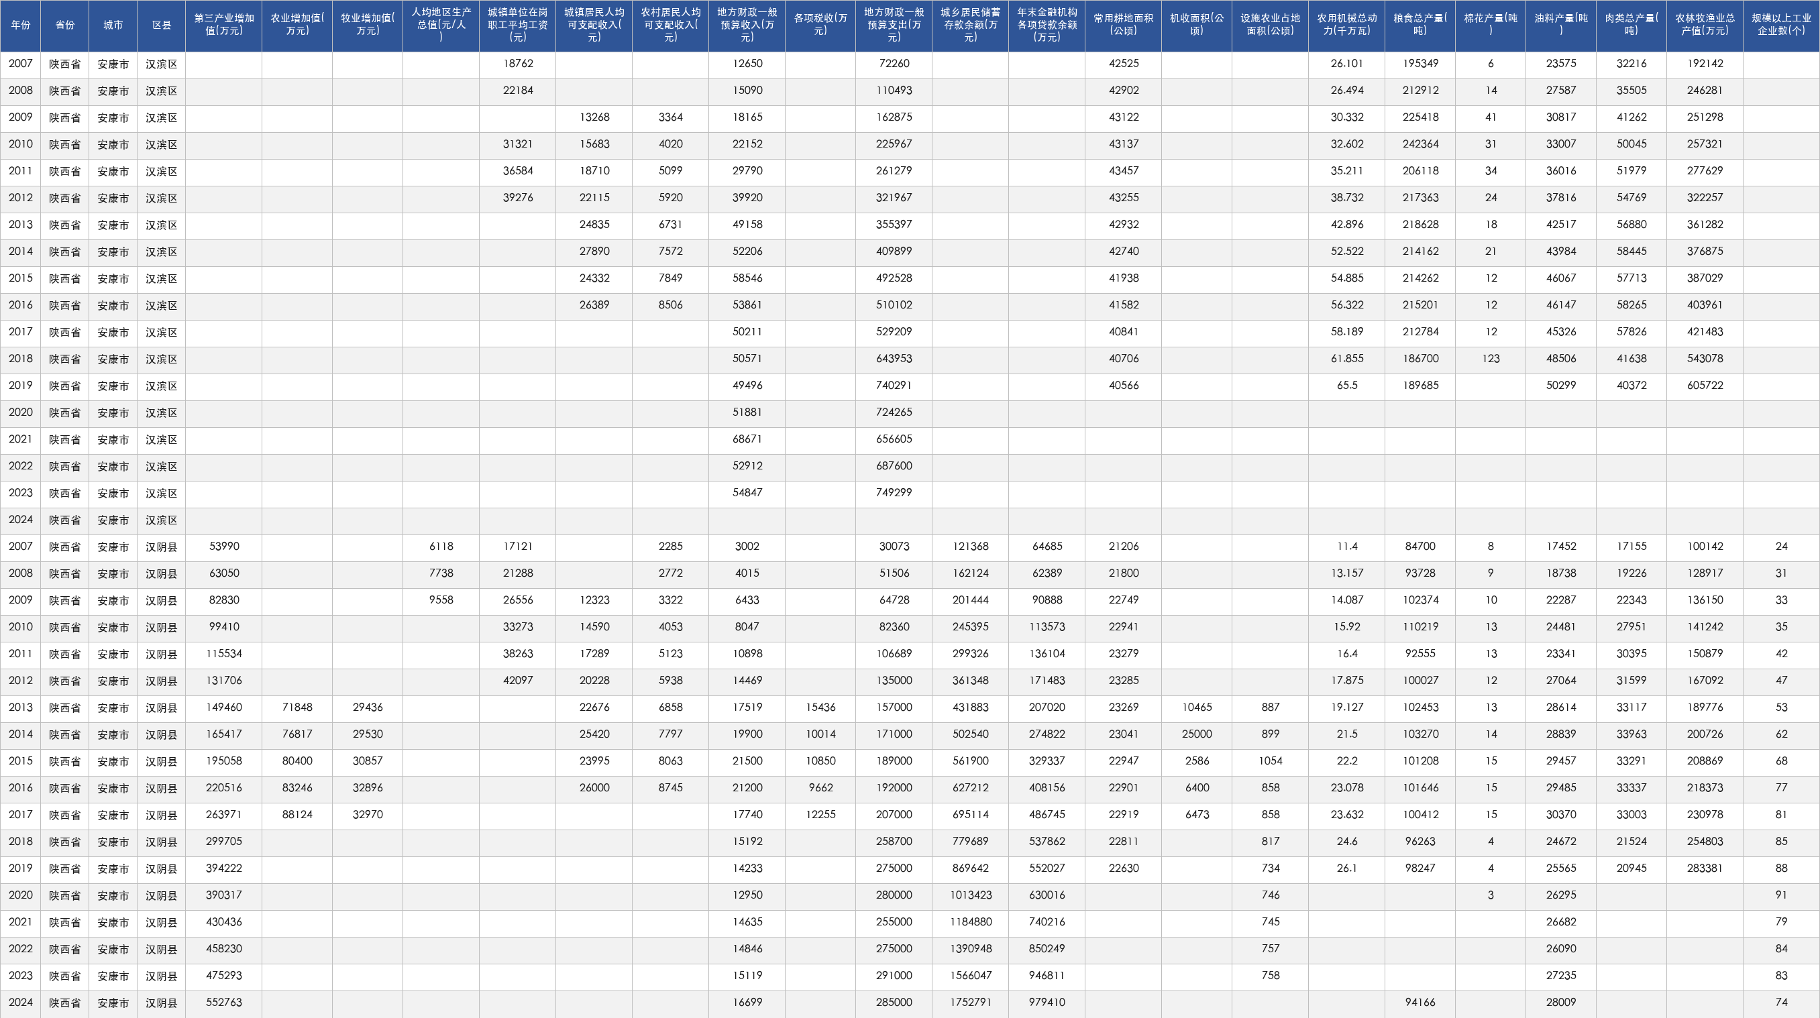Click the 地方财政一般预算收入 header cell

click(x=747, y=25)
